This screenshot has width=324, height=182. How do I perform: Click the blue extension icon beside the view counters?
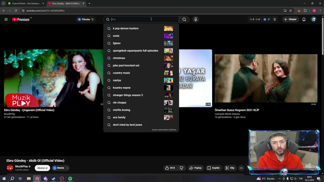click(x=265, y=19)
